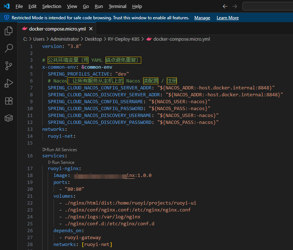Click the Docker icon in the breadcrumb
This screenshot has height=250, width=293.
[x=149, y=39]
